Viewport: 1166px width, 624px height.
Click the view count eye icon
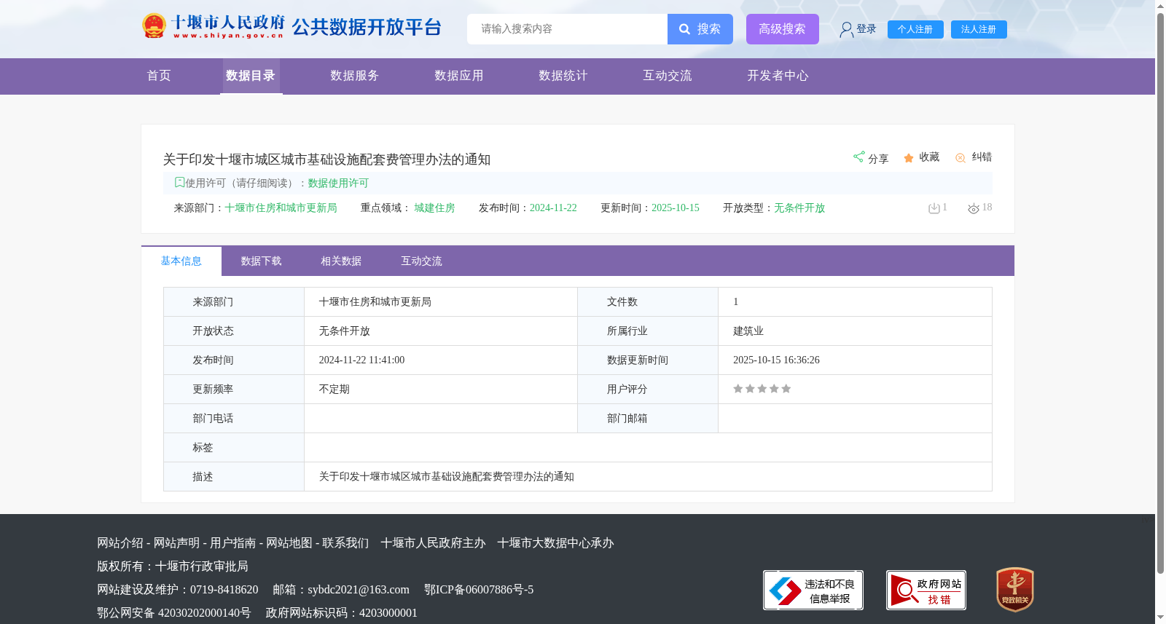pos(974,209)
